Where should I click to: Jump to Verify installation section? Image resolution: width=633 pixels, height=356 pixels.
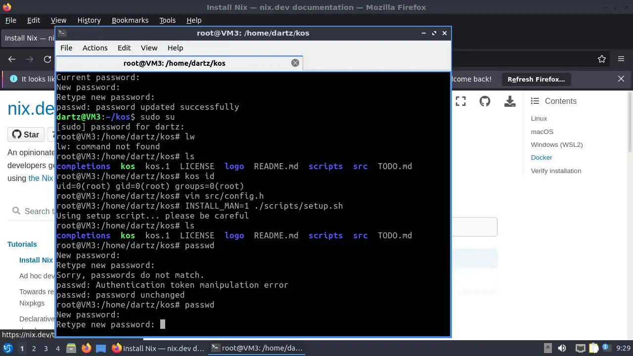coord(556,171)
